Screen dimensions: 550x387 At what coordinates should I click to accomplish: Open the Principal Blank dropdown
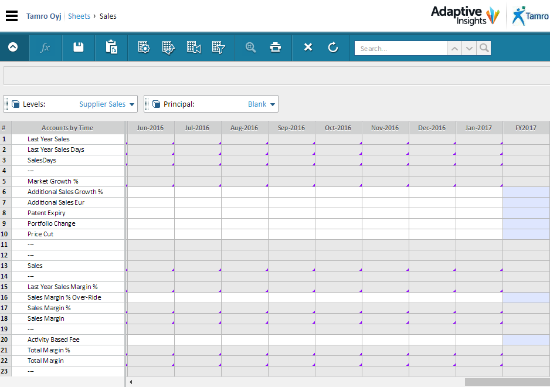(x=262, y=104)
